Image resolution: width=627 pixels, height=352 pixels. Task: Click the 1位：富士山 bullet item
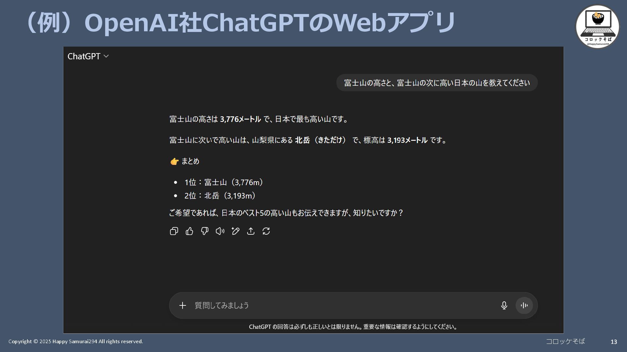[224, 182]
